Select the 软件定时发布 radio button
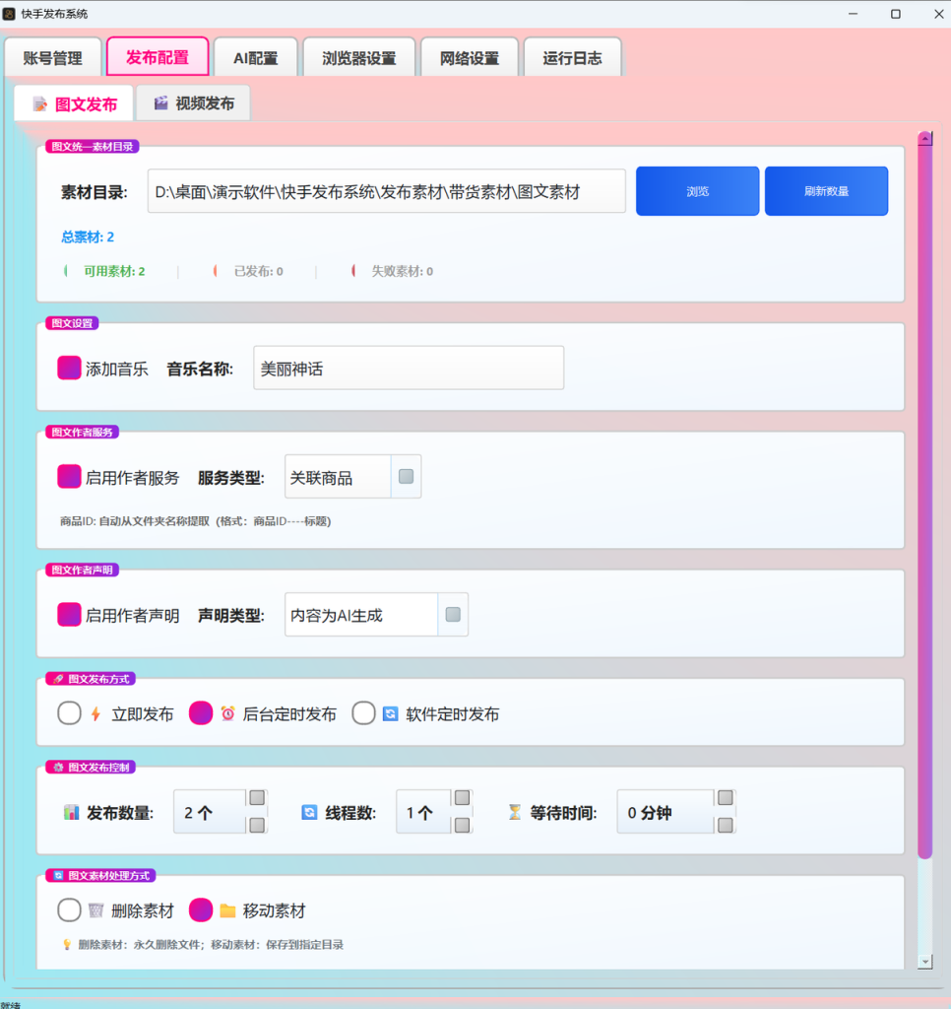 click(363, 713)
